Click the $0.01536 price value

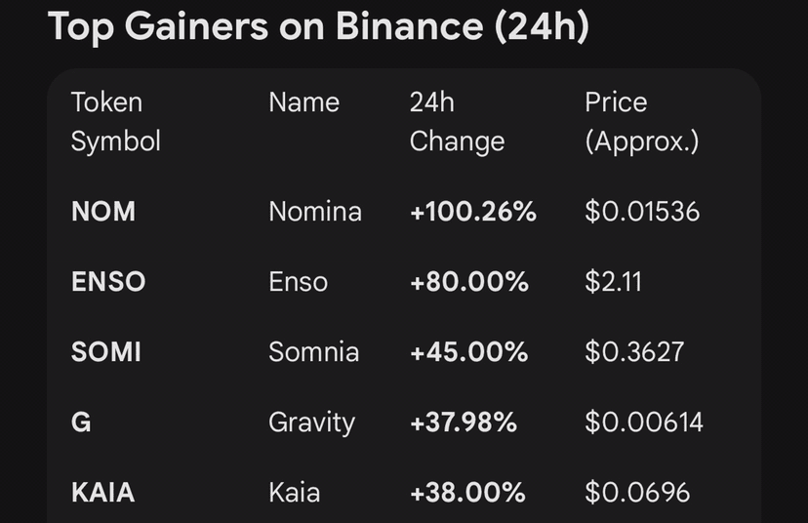[x=642, y=212]
